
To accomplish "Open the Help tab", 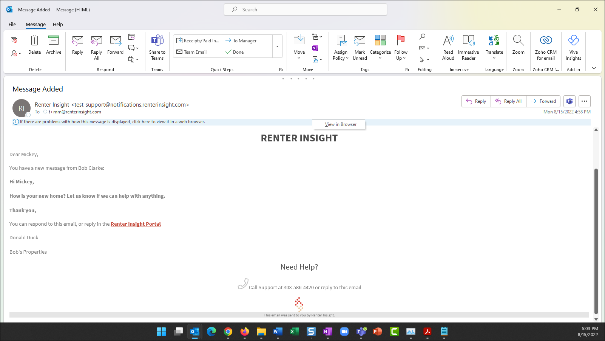I will pos(58,24).
